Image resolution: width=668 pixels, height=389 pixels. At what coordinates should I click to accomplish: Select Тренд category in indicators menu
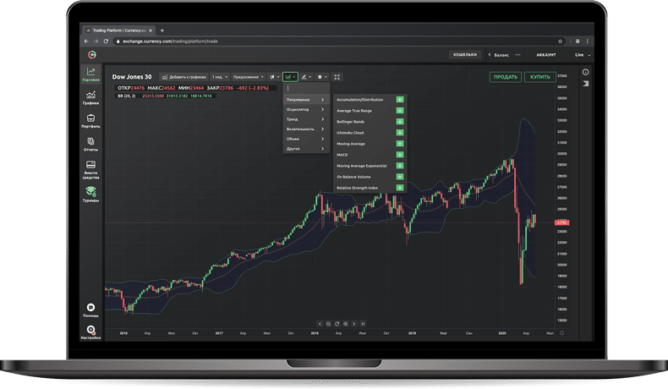click(305, 120)
